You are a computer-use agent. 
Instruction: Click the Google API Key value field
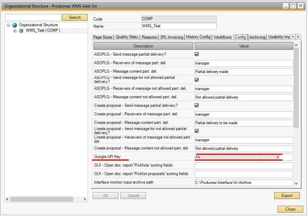pos(244,157)
